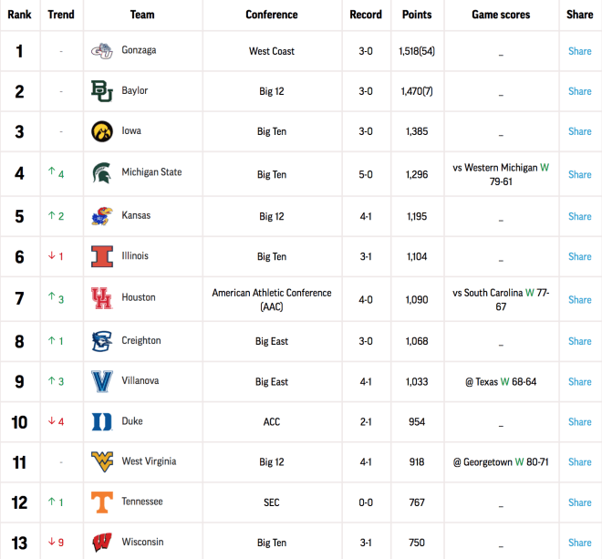Click the Tennessee orange T logo

coord(102,502)
